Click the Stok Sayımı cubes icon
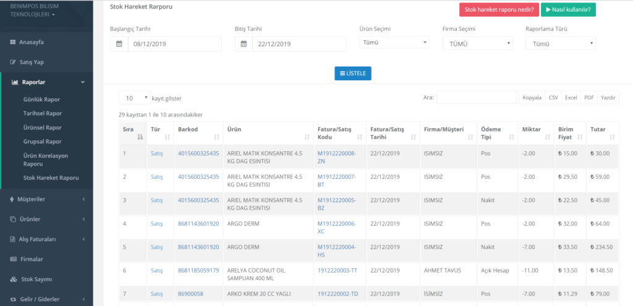 coord(14,279)
